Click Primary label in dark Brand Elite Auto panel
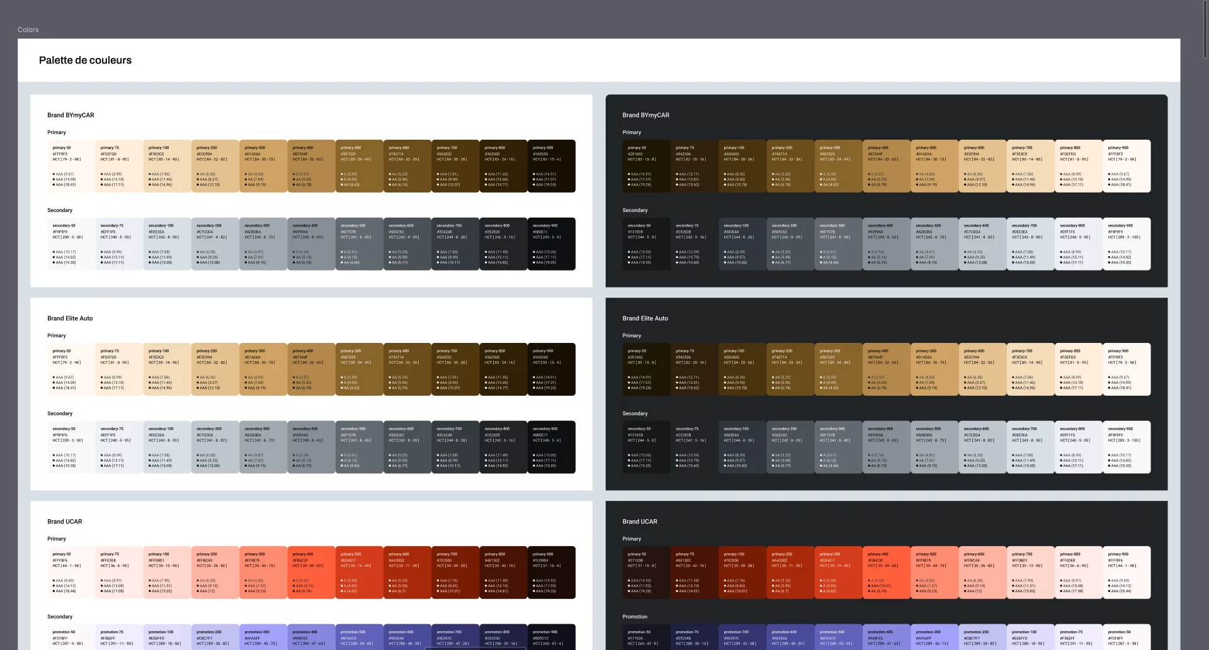 point(632,335)
